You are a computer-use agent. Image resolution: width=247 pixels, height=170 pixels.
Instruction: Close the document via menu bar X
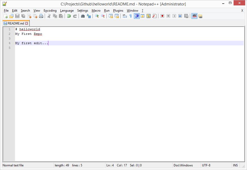(x=242, y=11)
